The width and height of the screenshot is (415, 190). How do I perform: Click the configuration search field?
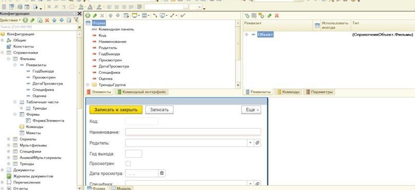coord(39,27)
